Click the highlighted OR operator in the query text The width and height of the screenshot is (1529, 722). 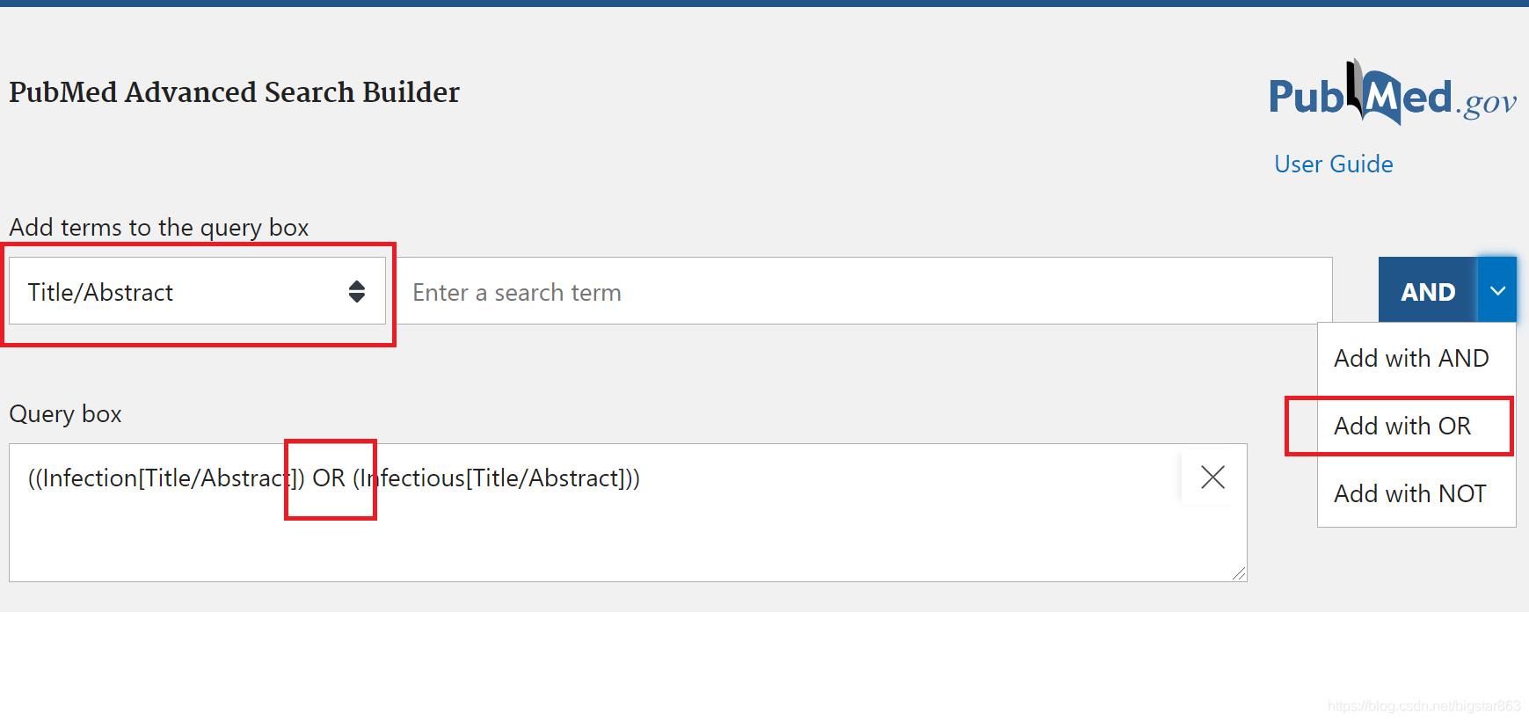click(x=327, y=478)
